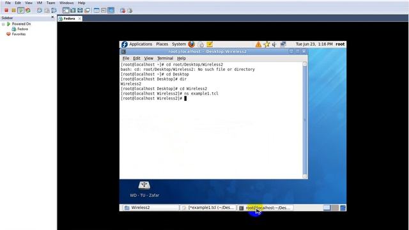Click the date and time clock
This screenshot has width=409, height=230.
pyautogui.click(x=314, y=44)
